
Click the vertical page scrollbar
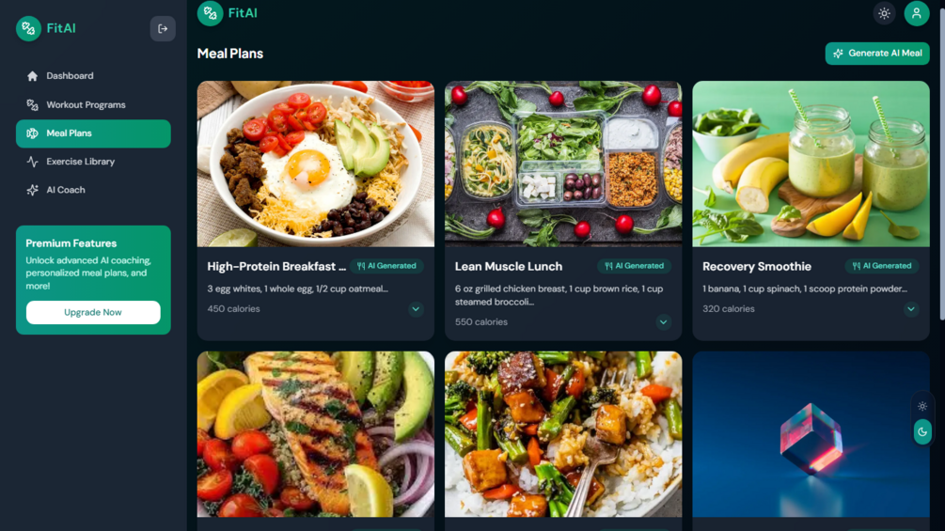[x=941, y=163]
